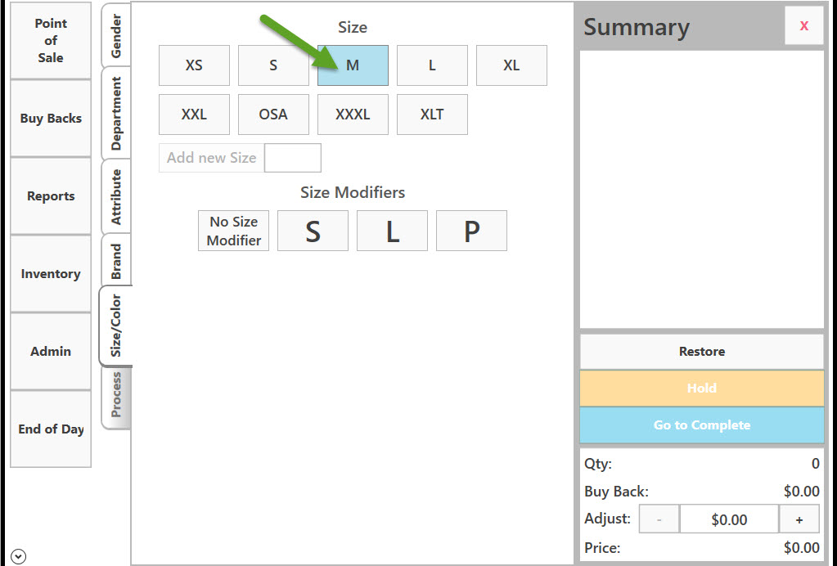Apply the P size modifier

point(472,231)
